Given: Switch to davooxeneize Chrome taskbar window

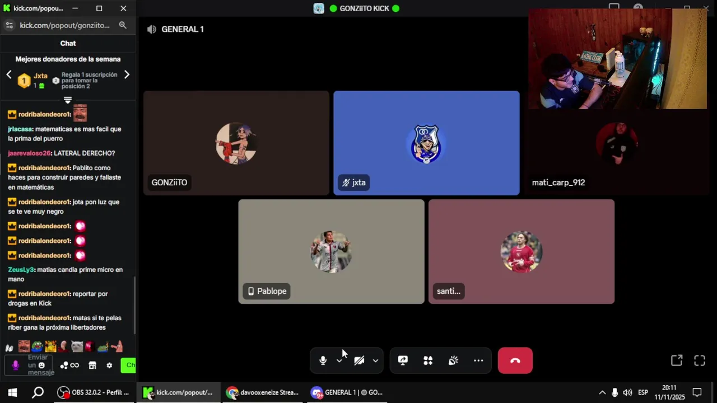Looking at the screenshot, I should [263, 392].
